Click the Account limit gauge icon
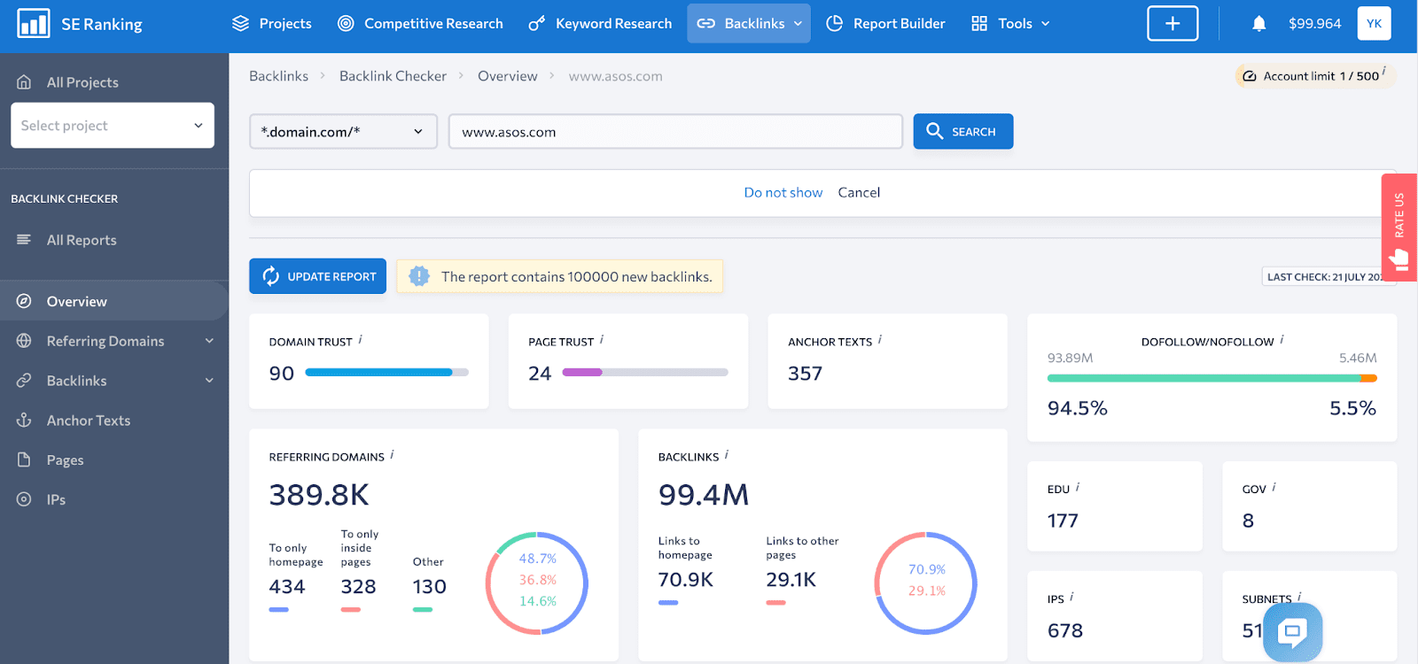Image resolution: width=1418 pixels, height=664 pixels. (x=1250, y=76)
